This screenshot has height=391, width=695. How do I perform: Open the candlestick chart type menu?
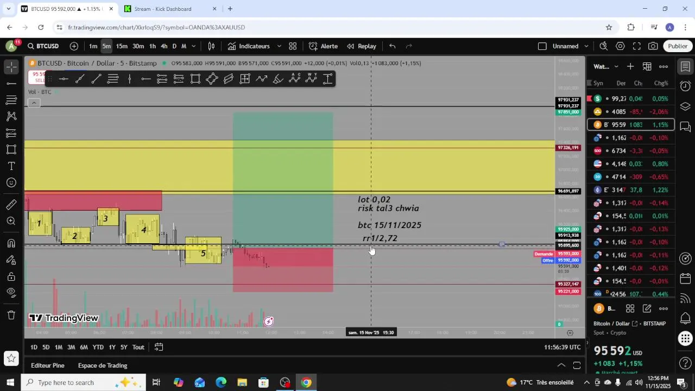tap(211, 46)
